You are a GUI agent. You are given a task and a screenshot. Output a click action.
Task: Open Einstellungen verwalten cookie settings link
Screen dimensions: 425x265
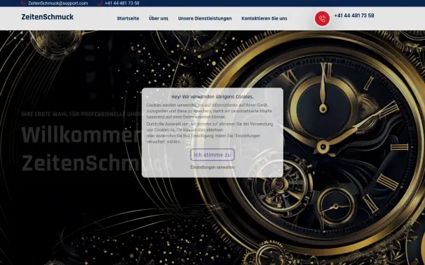click(212, 167)
